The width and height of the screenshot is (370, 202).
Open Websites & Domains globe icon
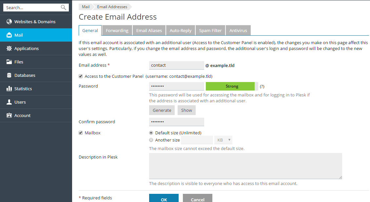point(9,22)
